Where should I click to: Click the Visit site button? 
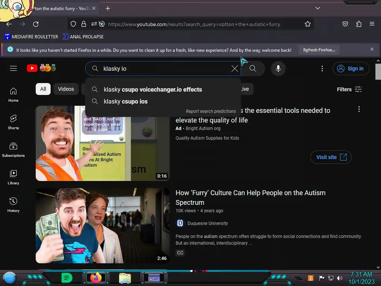pos(331,157)
